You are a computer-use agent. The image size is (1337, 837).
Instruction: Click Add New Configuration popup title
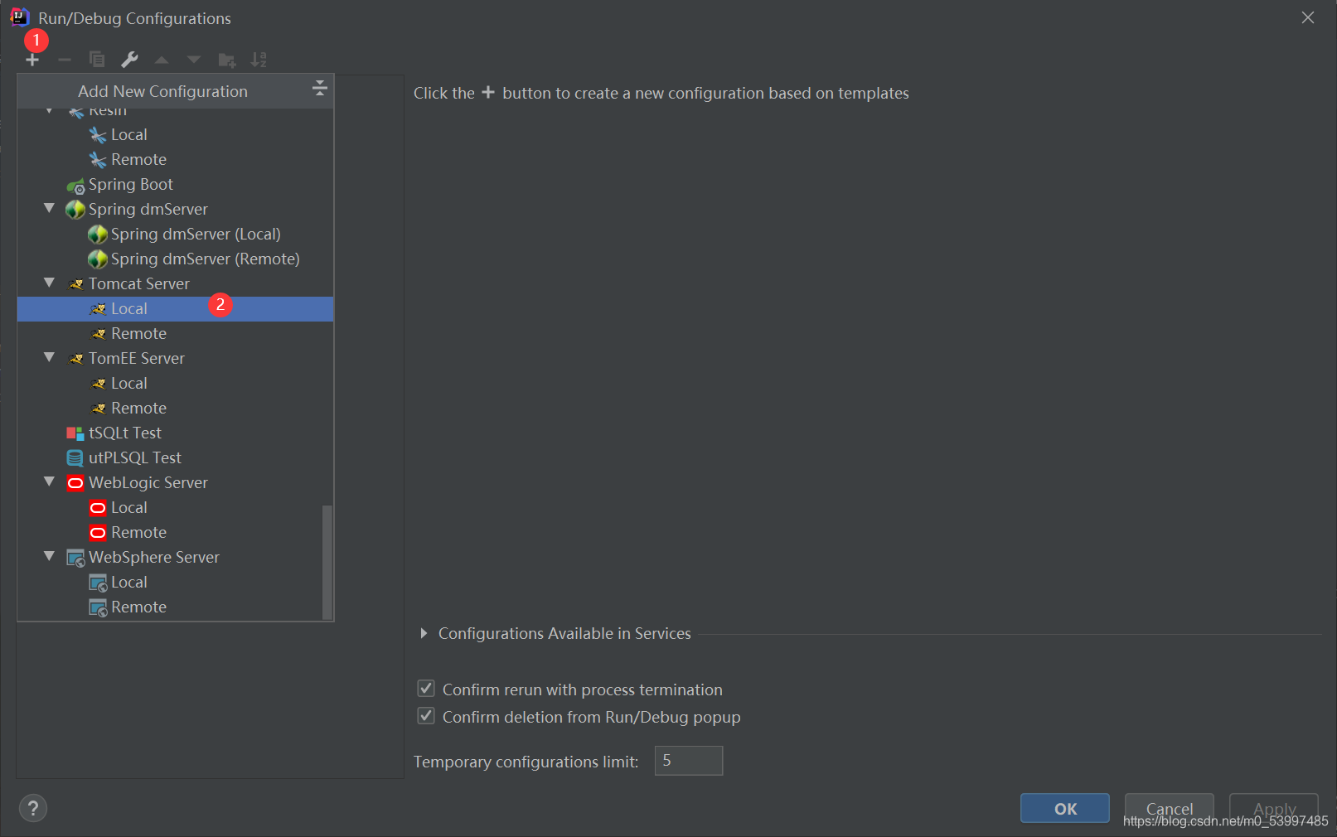163,91
